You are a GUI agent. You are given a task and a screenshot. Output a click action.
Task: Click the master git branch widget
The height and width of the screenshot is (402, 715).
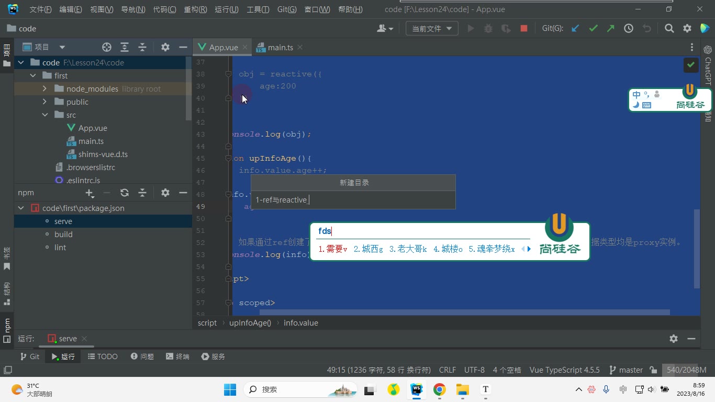pos(626,370)
